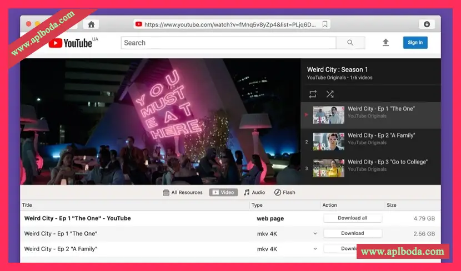Expand format dropdown for Ep 1 "The One"

(315, 234)
